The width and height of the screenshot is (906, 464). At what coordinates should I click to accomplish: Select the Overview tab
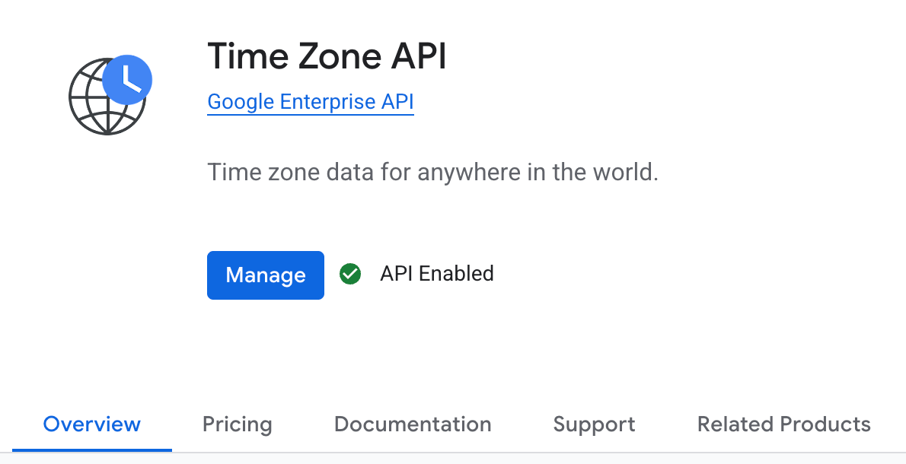(91, 424)
